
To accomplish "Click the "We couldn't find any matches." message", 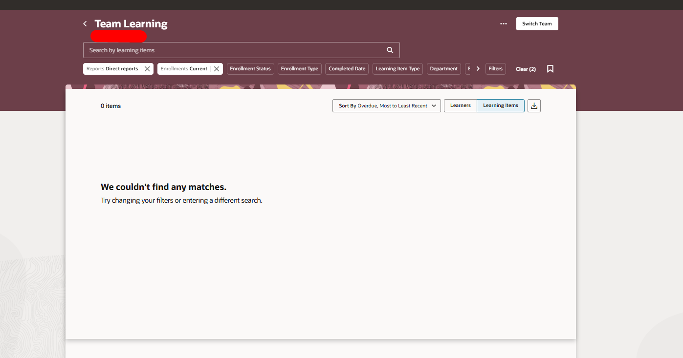I will click(x=164, y=187).
